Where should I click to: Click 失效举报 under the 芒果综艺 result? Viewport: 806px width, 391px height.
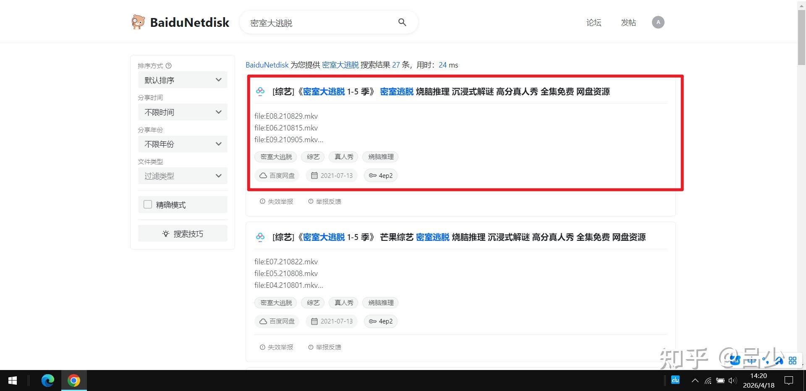pos(277,347)
